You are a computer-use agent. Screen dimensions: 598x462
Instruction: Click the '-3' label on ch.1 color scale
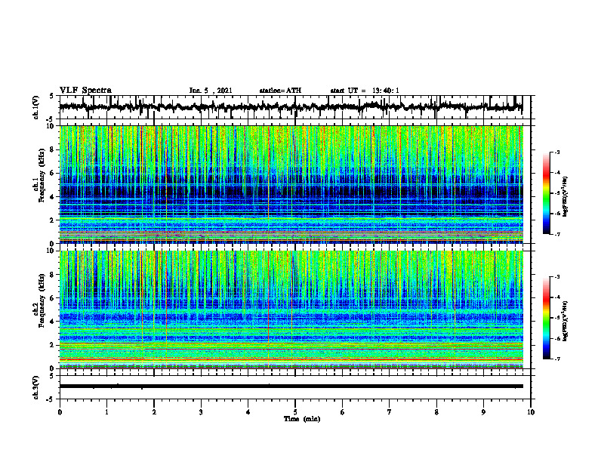click(557, 152)
